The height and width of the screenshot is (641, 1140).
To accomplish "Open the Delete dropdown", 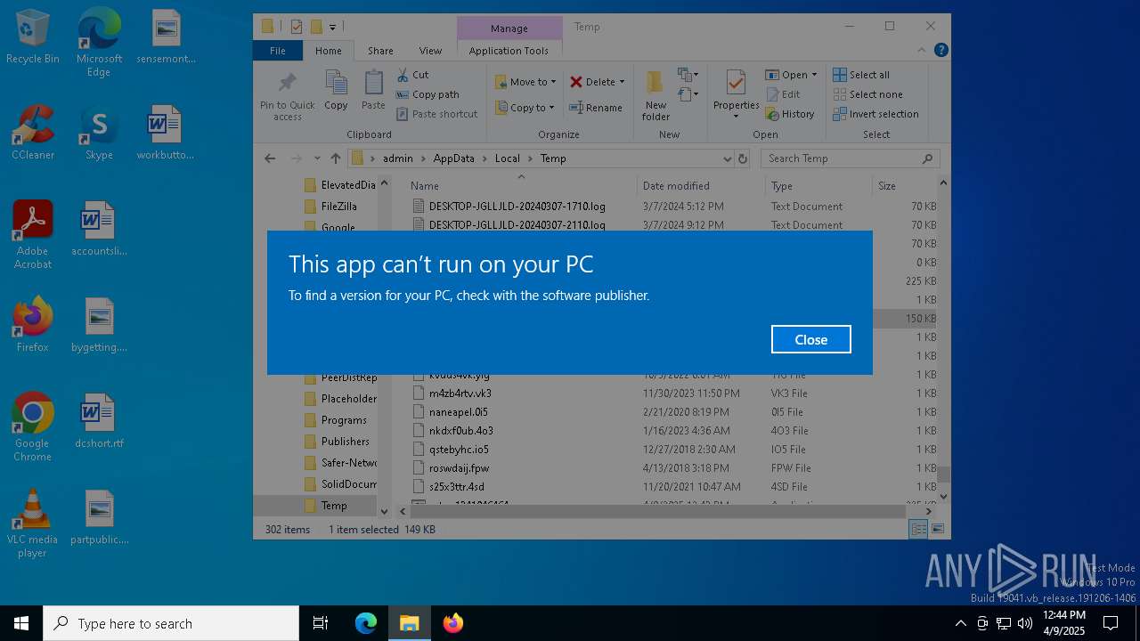I will (597, 82).
